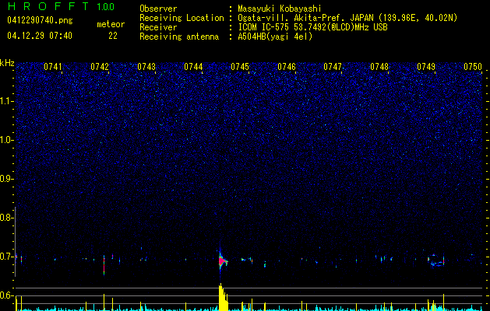Click the 0.6 kHz axis label
This screenshot has width=490, height=311.
[x=6, y=295]
